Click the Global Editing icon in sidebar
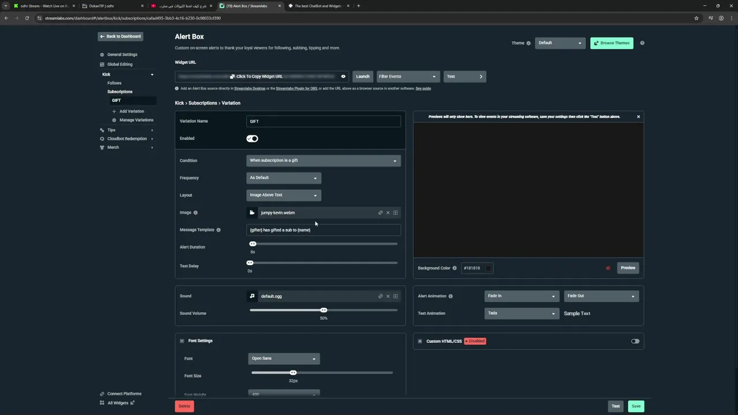The height and width of the screenshot is (415, 738). click(102, 65)
